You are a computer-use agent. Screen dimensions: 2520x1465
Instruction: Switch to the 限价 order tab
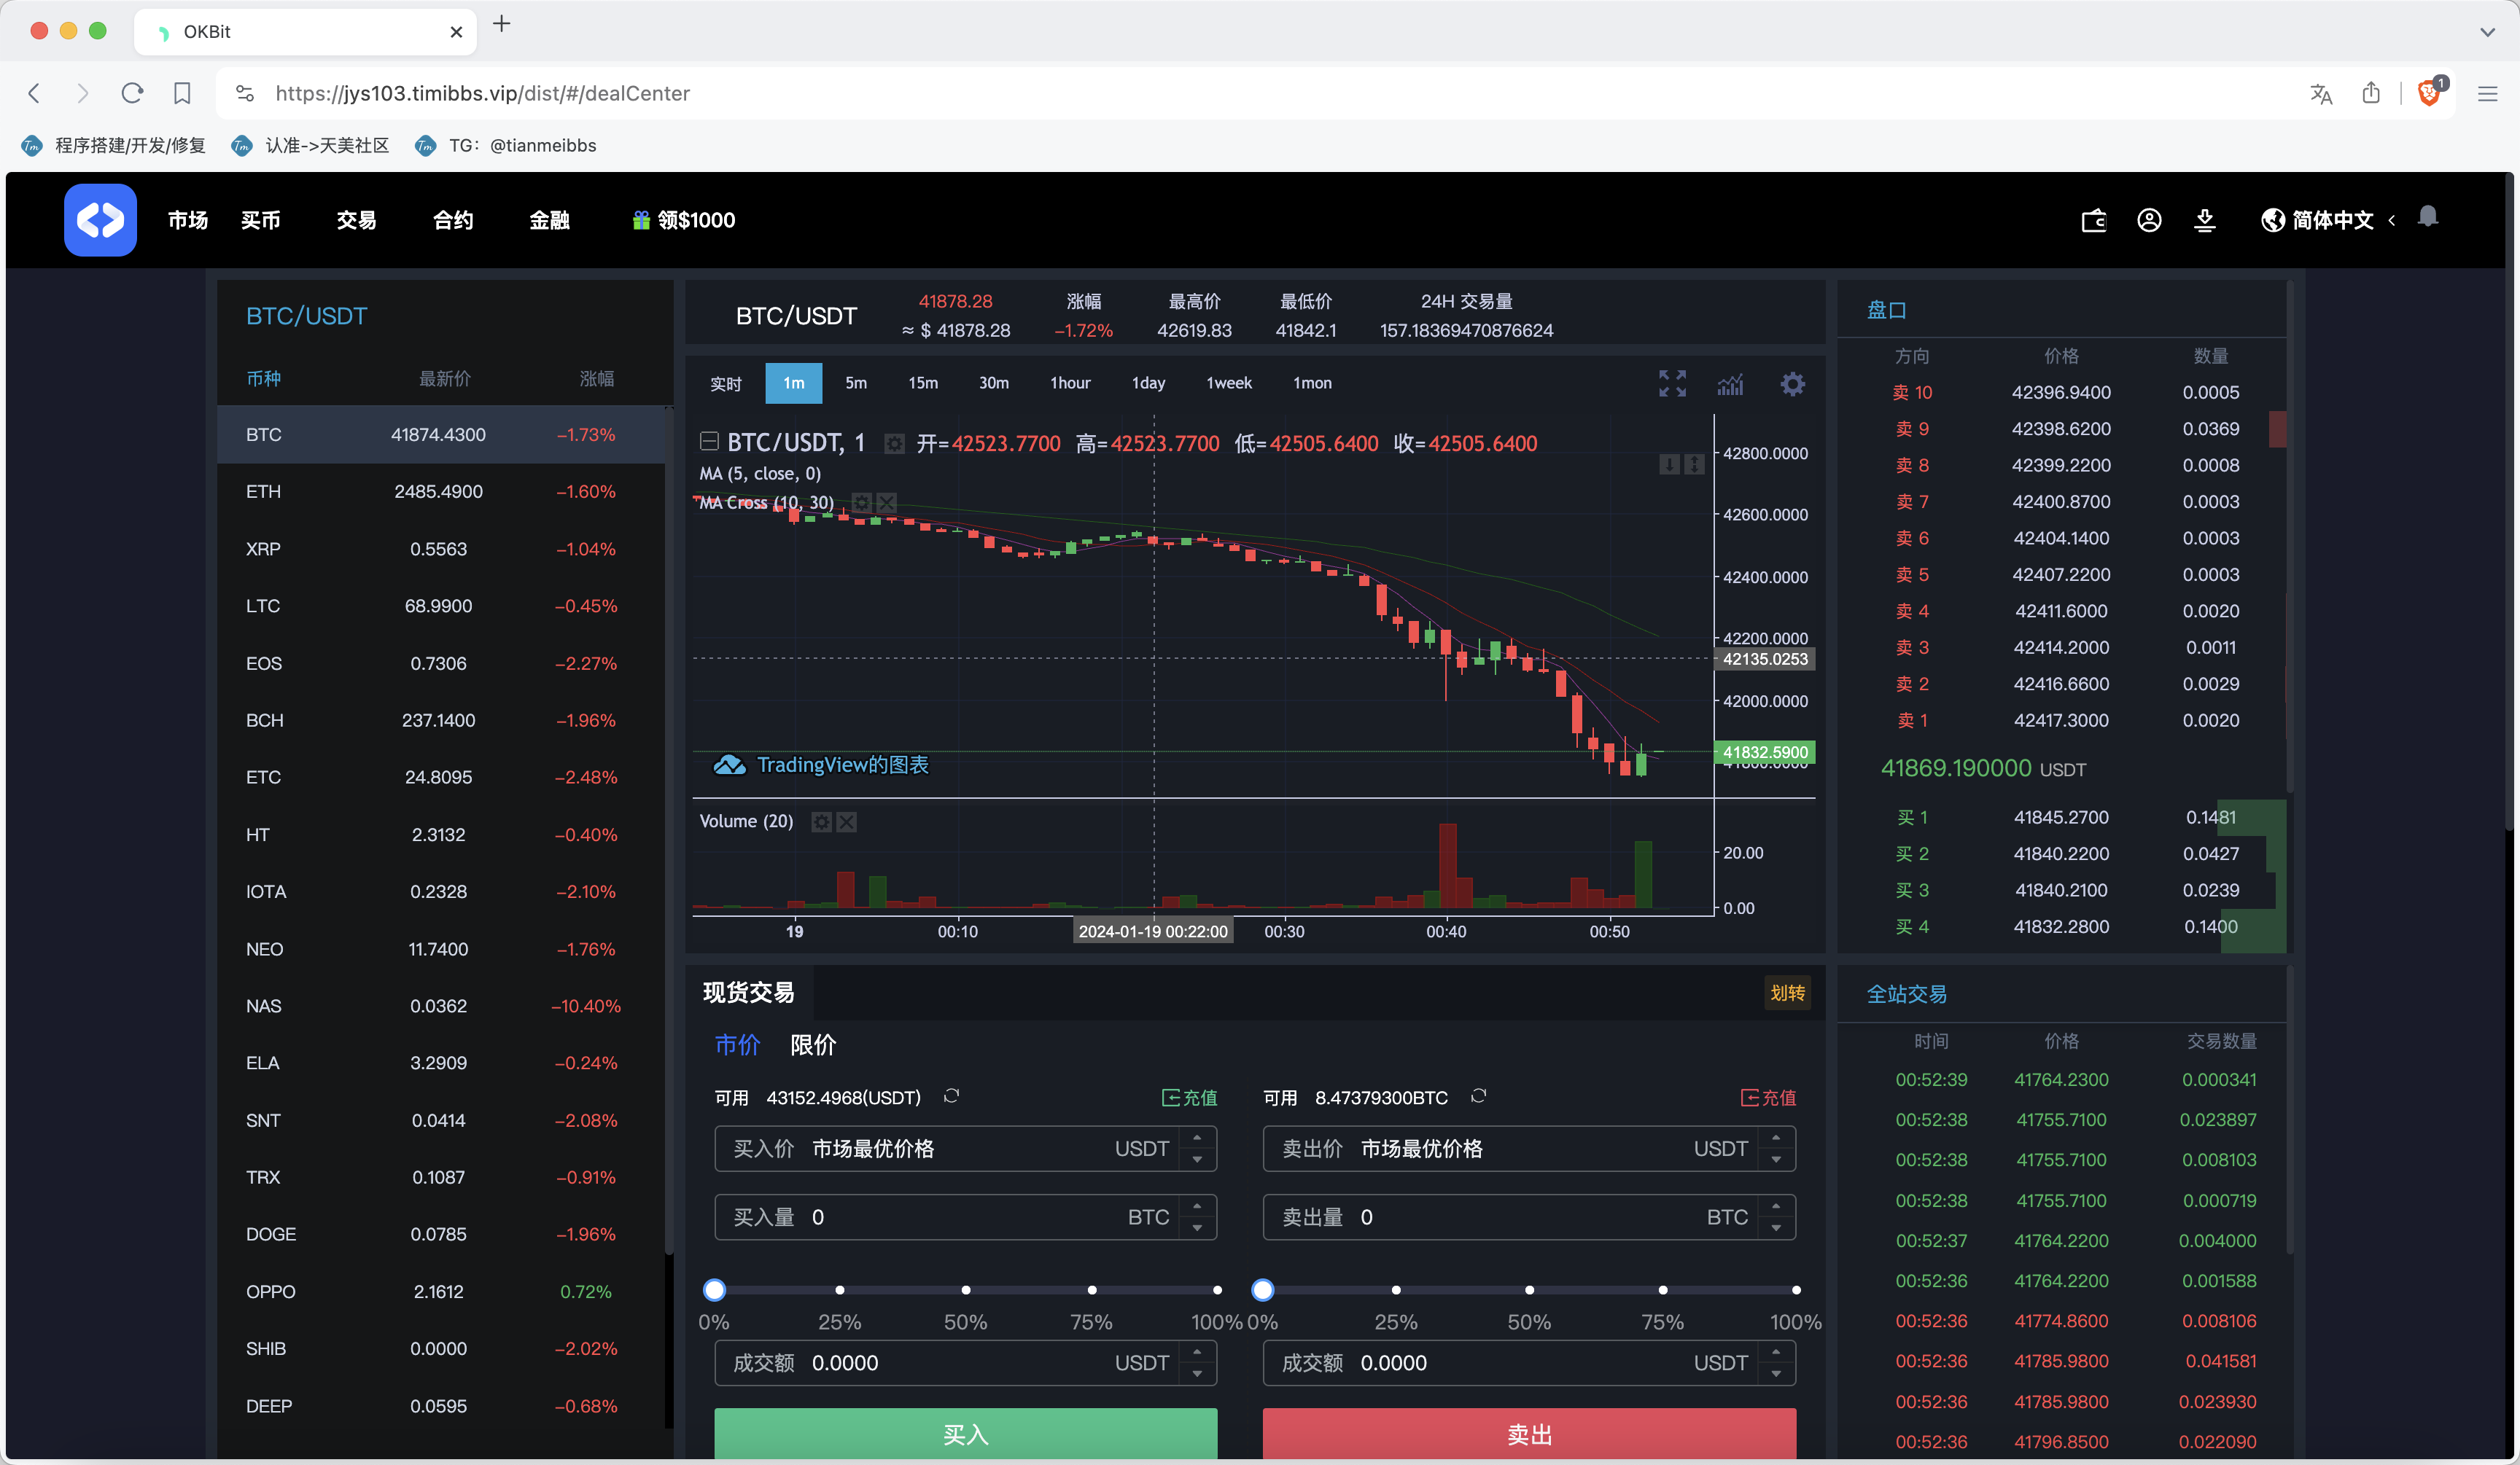point(813,1045)
